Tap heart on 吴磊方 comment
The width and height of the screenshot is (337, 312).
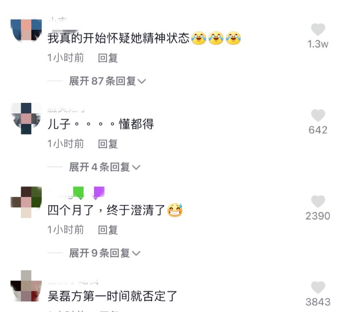(318, 287)
